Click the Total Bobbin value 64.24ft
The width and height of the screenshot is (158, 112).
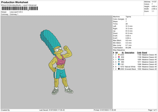tap(128, 48)
